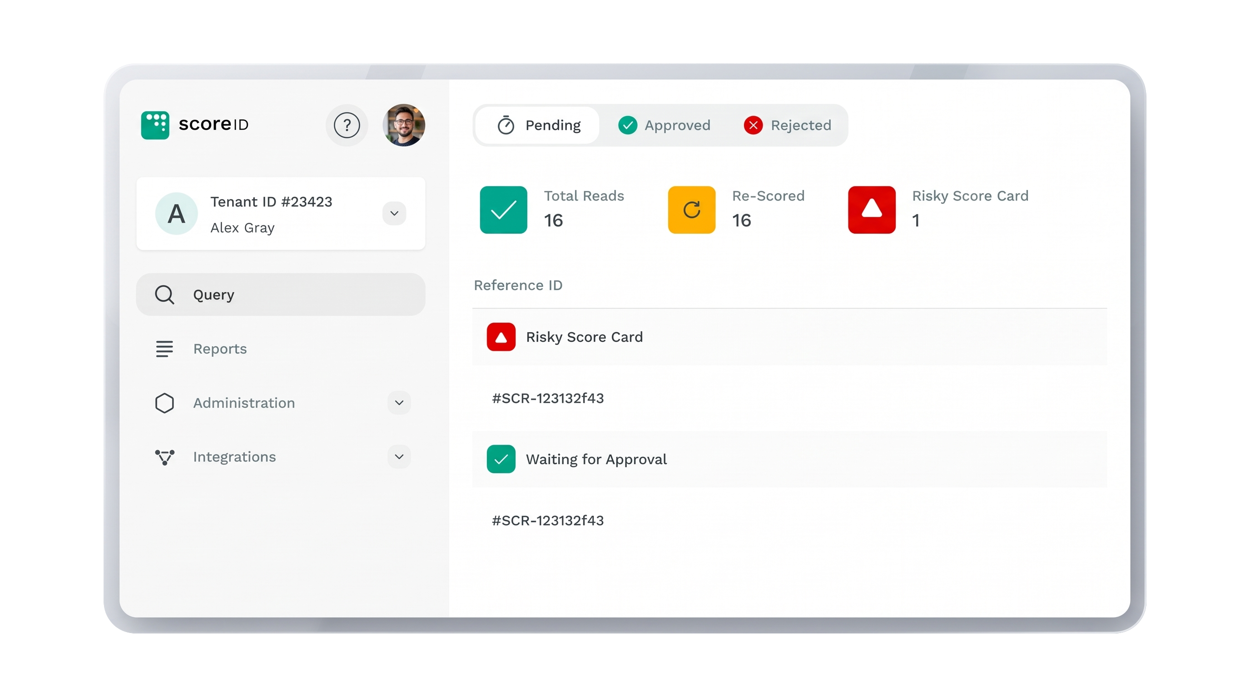The height and width of the screenshot is (697, 1250).
Task: Click the Administration hexagon icon
Action: [164, 403]
